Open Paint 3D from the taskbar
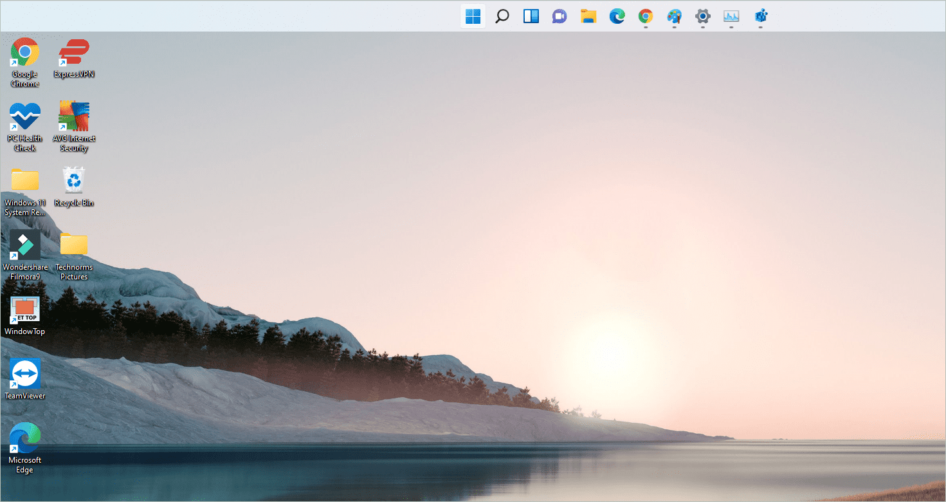Image resolution: width=946 pixels, height=502 pixels. [674, 16]
